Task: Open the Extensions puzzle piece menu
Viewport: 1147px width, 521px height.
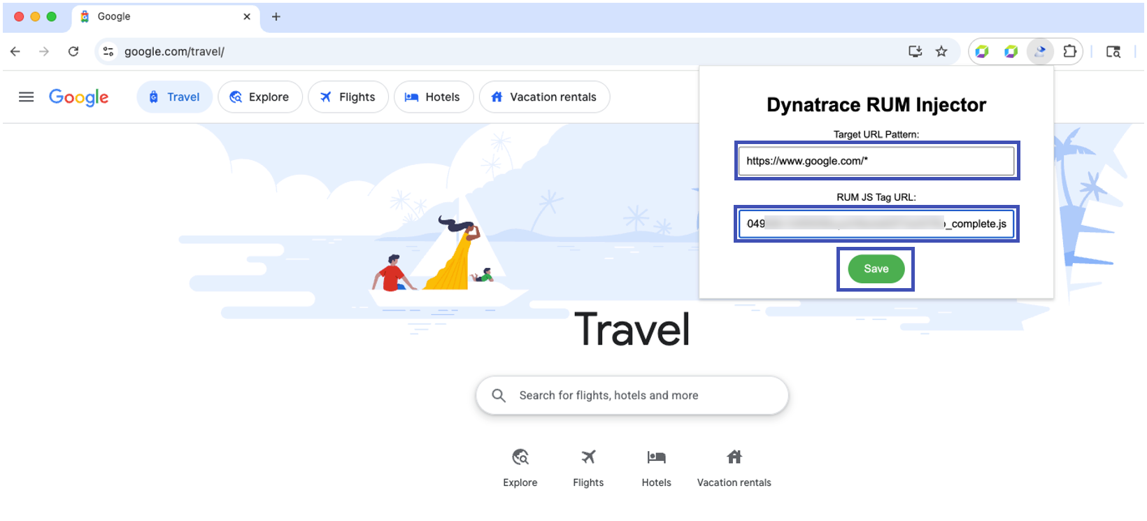Action: (x=1069, y=51)
